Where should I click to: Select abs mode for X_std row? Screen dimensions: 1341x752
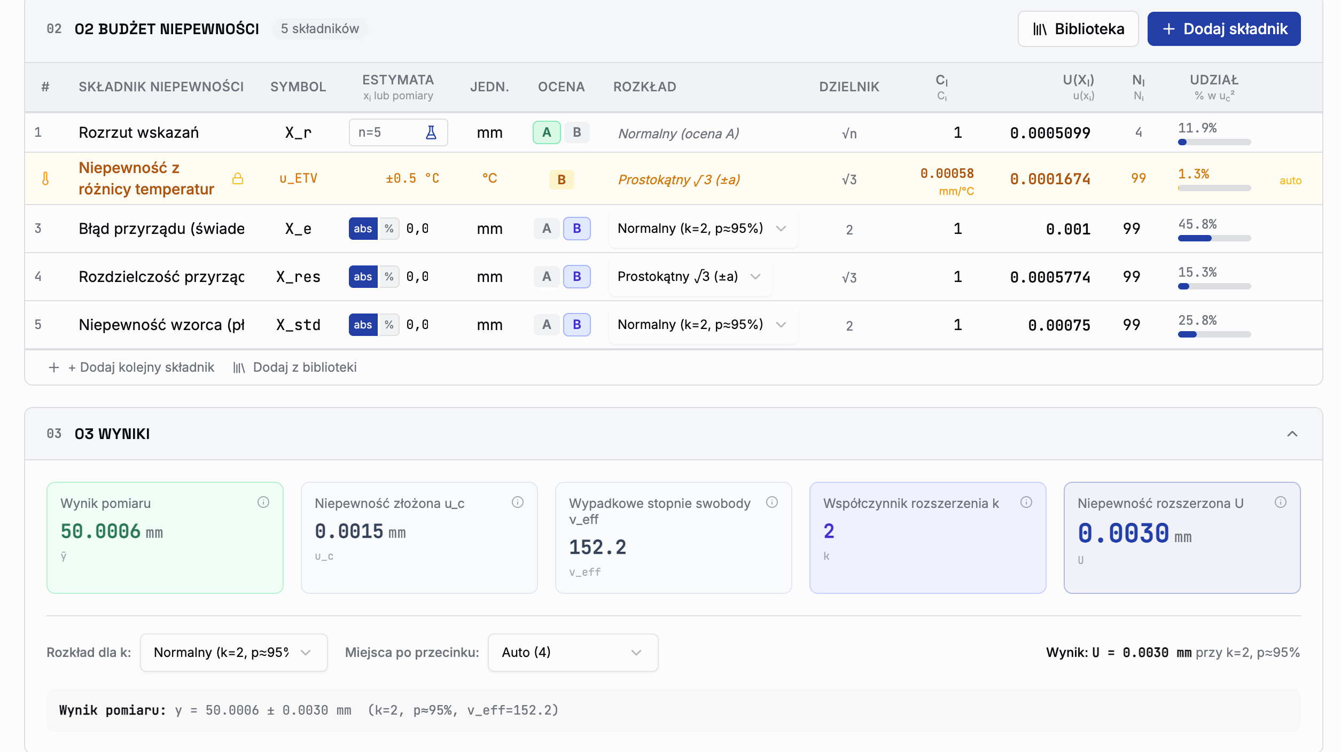[363, 325]
